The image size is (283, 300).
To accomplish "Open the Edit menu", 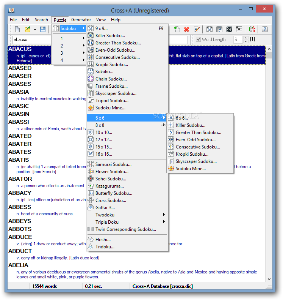I will pyautogui.click(x=25, y=20).
